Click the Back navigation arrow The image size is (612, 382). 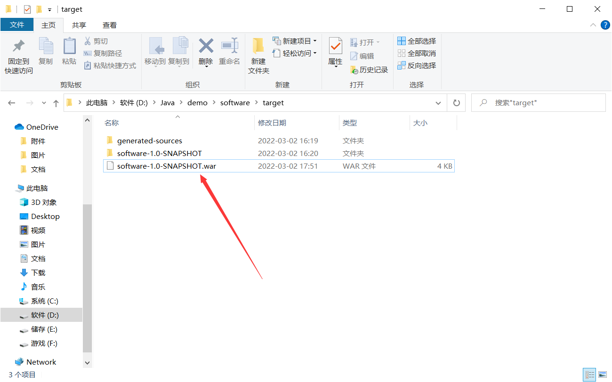coord(12,103)
